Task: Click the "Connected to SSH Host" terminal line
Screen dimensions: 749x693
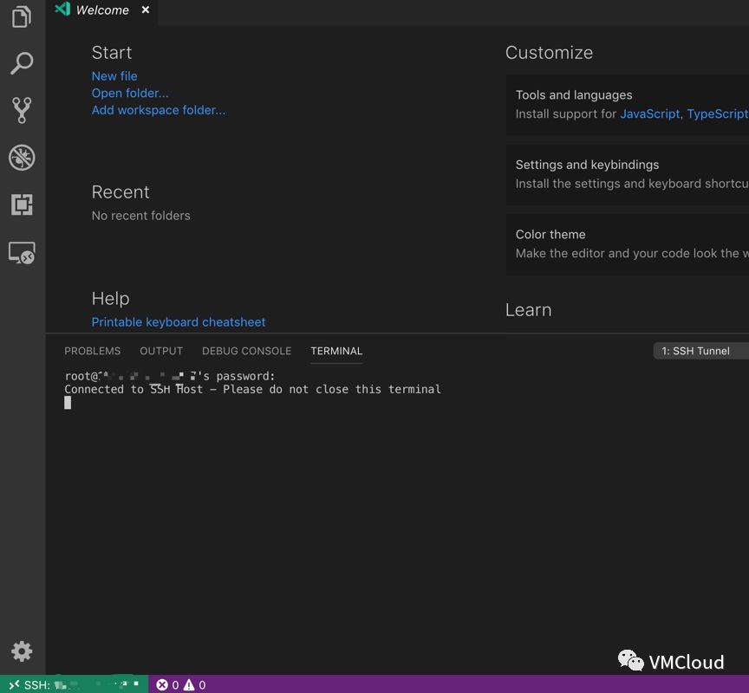Action: click(x=252, y=390)
